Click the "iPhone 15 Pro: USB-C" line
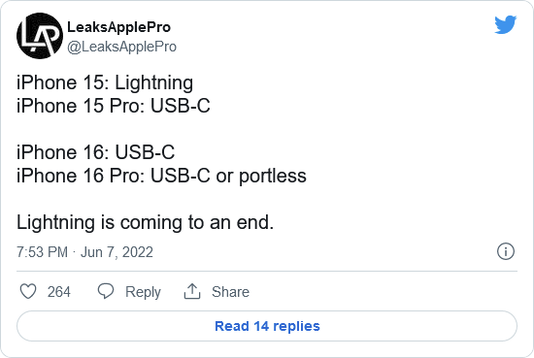The width and height of the screenshot is (534, 358). click(x=114, y=106)
